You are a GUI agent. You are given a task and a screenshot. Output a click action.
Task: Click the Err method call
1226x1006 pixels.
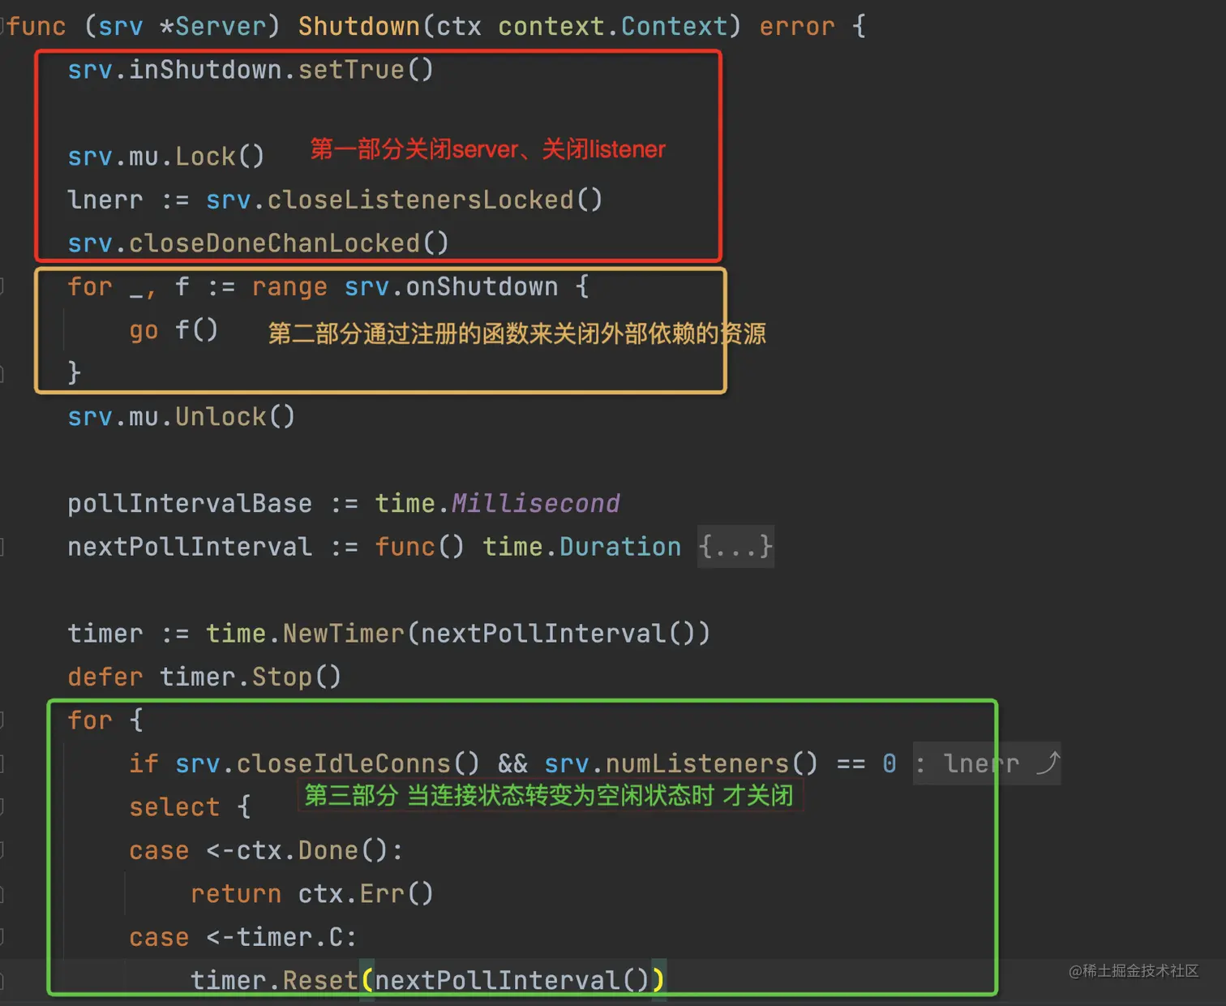click(x=382, y=894)
